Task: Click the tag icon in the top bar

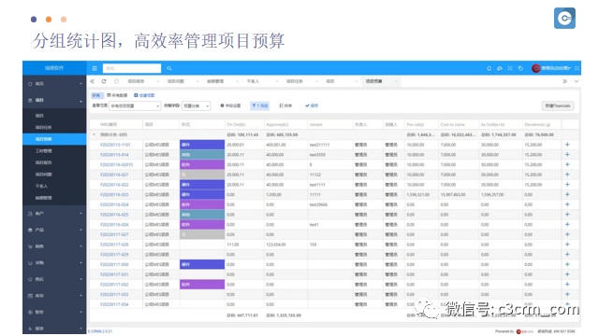Action: pyautogui.click(x=520, y=68)
